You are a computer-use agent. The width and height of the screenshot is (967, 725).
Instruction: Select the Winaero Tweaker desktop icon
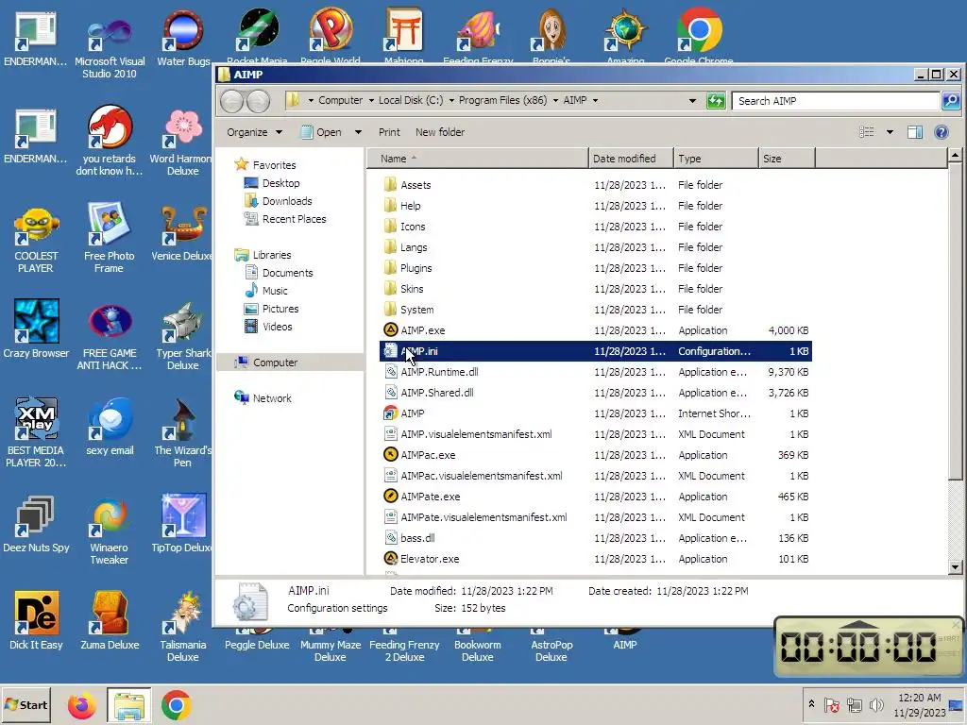[x=110, y=531]
